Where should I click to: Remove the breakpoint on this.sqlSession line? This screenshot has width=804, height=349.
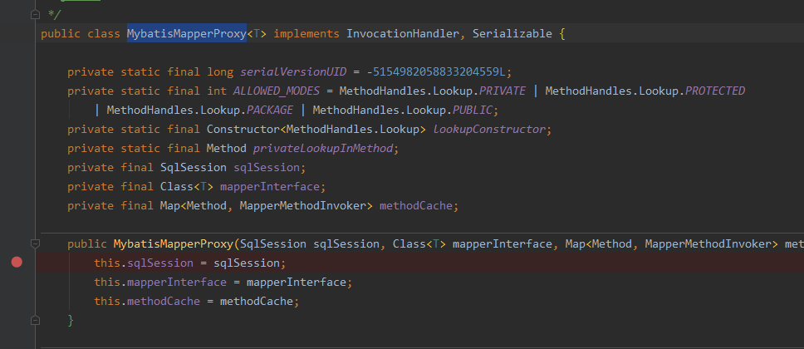17,263
